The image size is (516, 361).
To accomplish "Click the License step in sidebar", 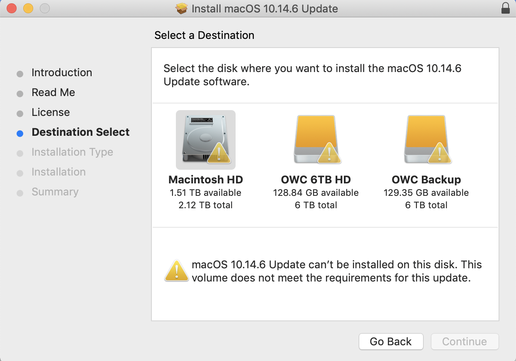I will coord(51,112).
